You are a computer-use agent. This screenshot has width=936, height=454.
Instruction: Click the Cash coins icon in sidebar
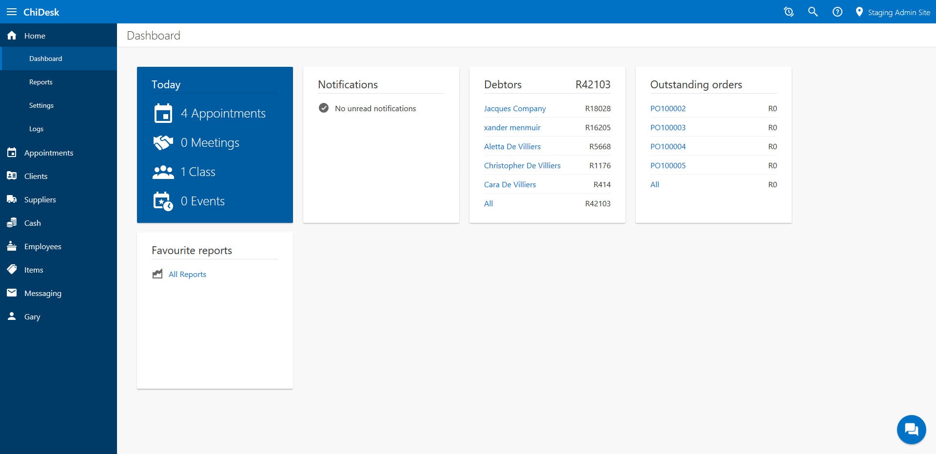12,222
